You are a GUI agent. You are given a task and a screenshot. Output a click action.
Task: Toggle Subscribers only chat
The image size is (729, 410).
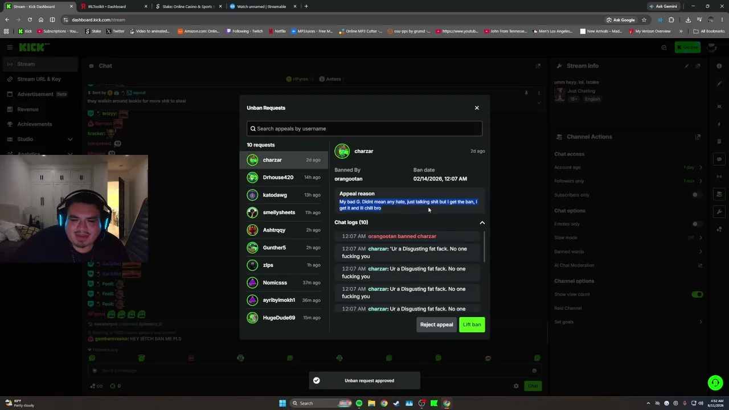(x=697, y=195)
